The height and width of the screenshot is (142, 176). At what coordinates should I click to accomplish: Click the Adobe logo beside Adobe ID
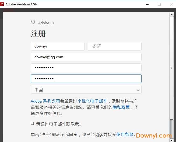33,22
